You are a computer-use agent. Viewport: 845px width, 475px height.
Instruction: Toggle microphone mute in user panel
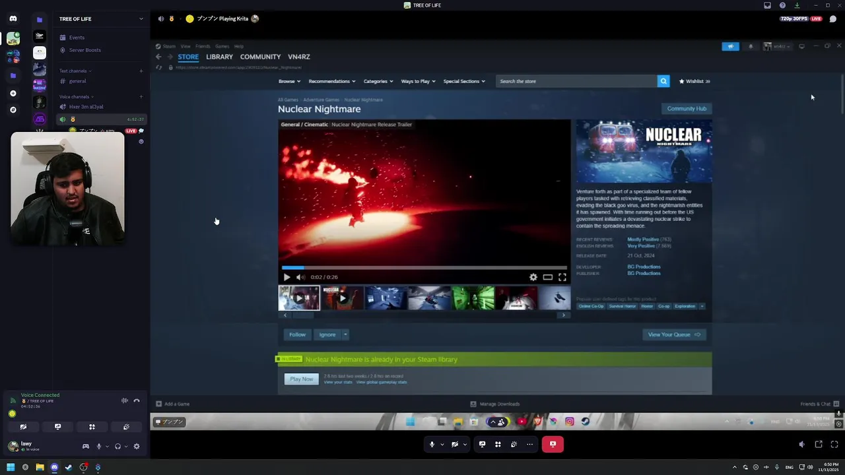[x=99, y=447]
